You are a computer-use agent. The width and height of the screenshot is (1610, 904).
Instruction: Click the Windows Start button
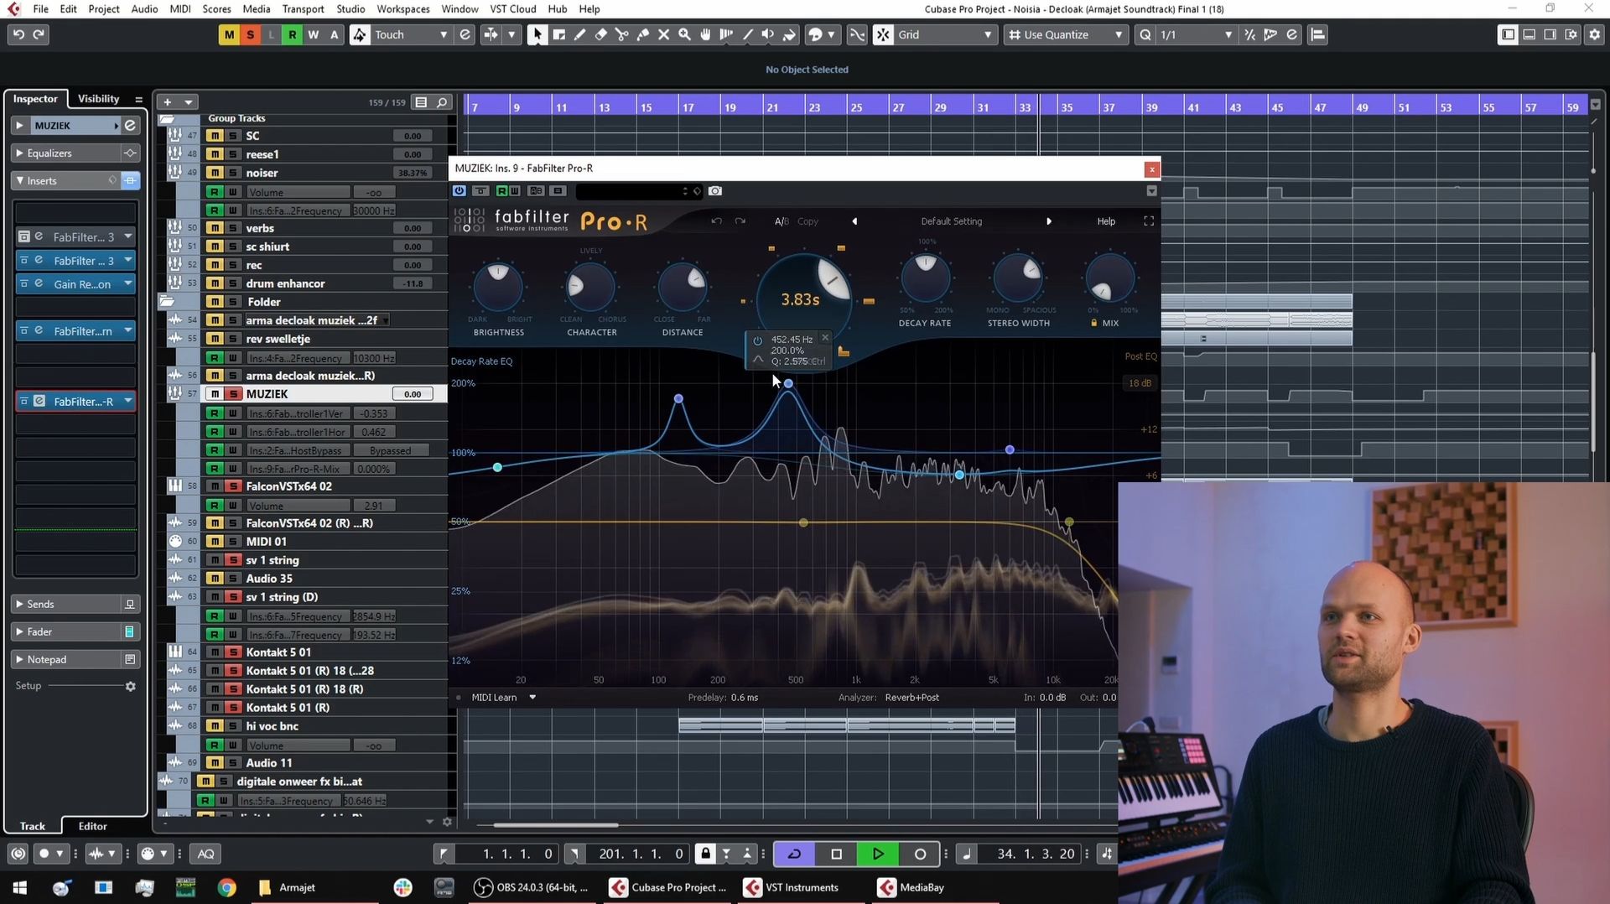point(19,887)
